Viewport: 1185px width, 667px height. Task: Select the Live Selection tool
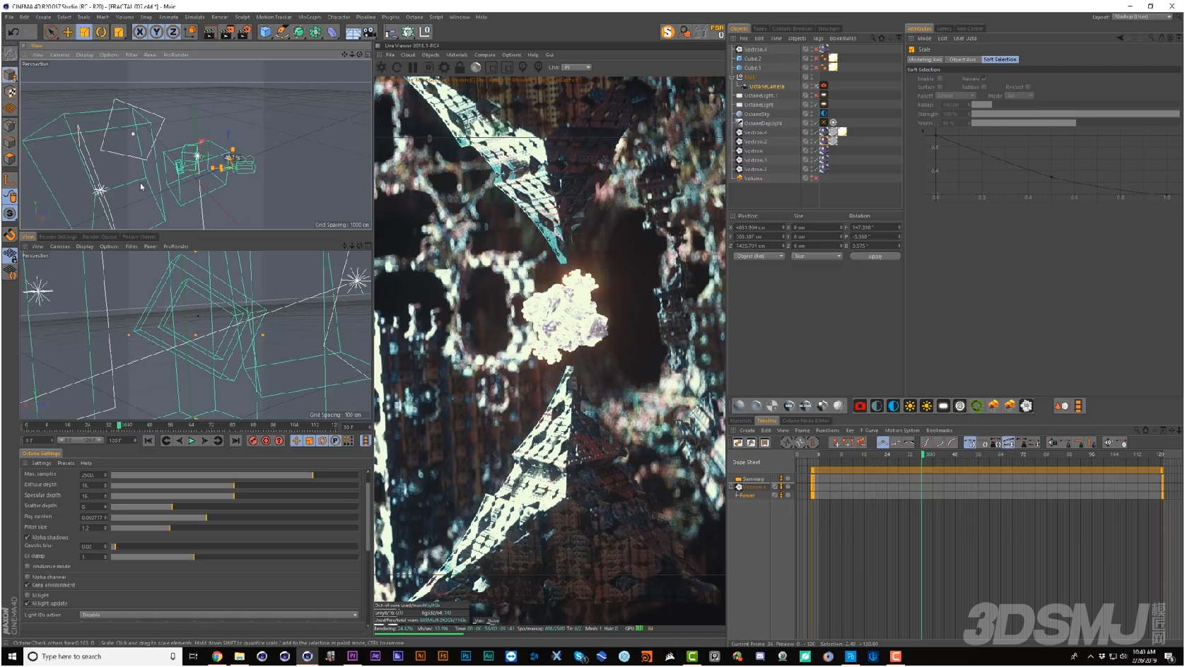pos(51,32)
